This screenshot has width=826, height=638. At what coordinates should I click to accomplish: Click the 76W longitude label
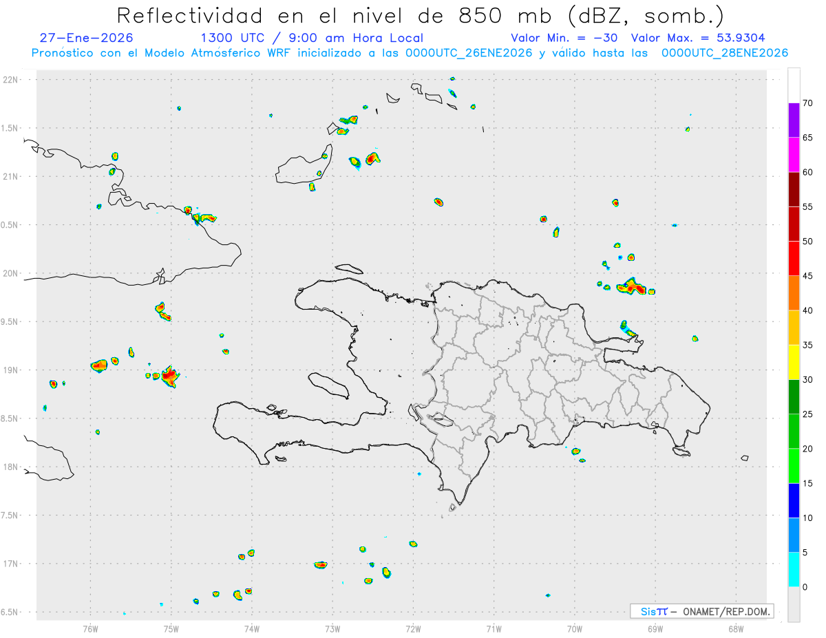[x=90, y=629]
